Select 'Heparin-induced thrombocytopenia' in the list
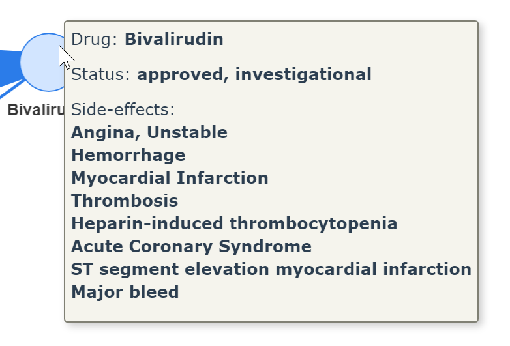The height and width of the screenshot is (346, 510). coord(234,224)
